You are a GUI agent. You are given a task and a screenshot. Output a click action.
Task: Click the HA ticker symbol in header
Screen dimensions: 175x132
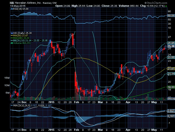(x=12, y=3)
